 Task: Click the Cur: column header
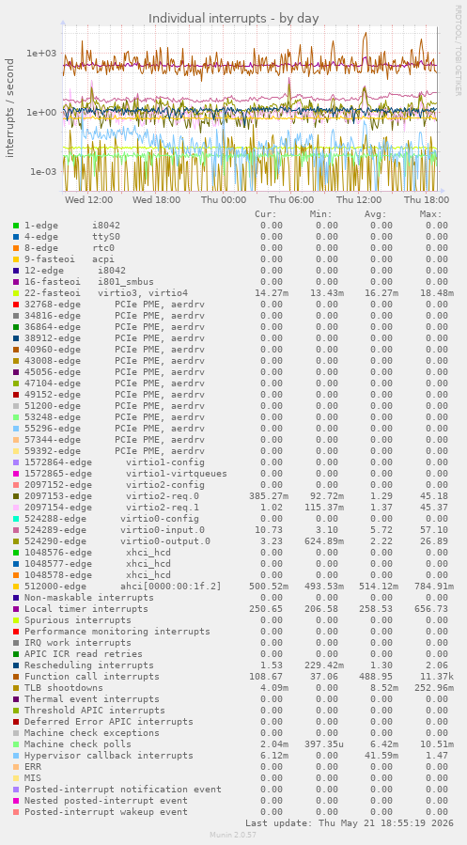[266, 214]
